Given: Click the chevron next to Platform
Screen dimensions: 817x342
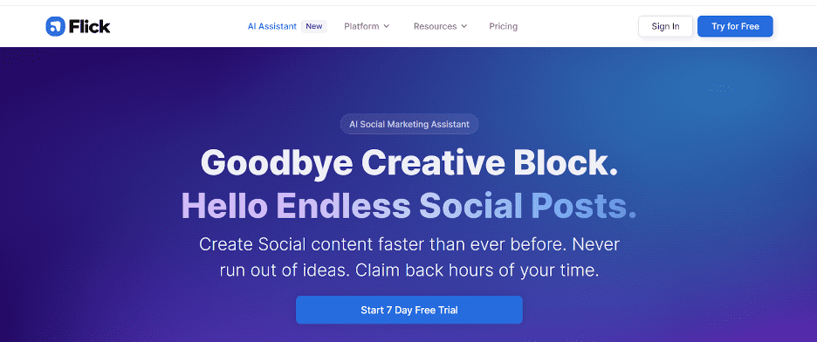Looking at the screenshot, I should [386, 26].
